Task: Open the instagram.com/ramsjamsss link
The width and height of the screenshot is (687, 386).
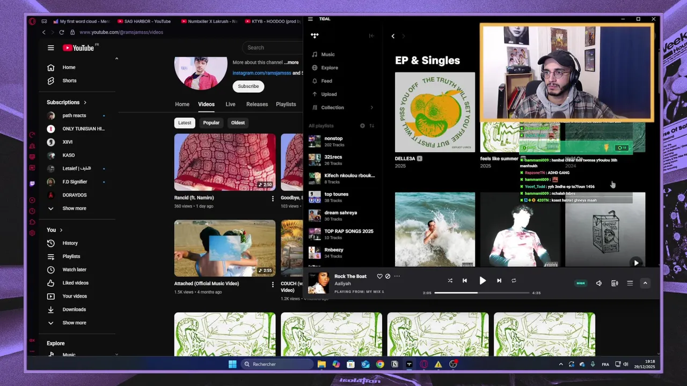Action: coord(262,73)
